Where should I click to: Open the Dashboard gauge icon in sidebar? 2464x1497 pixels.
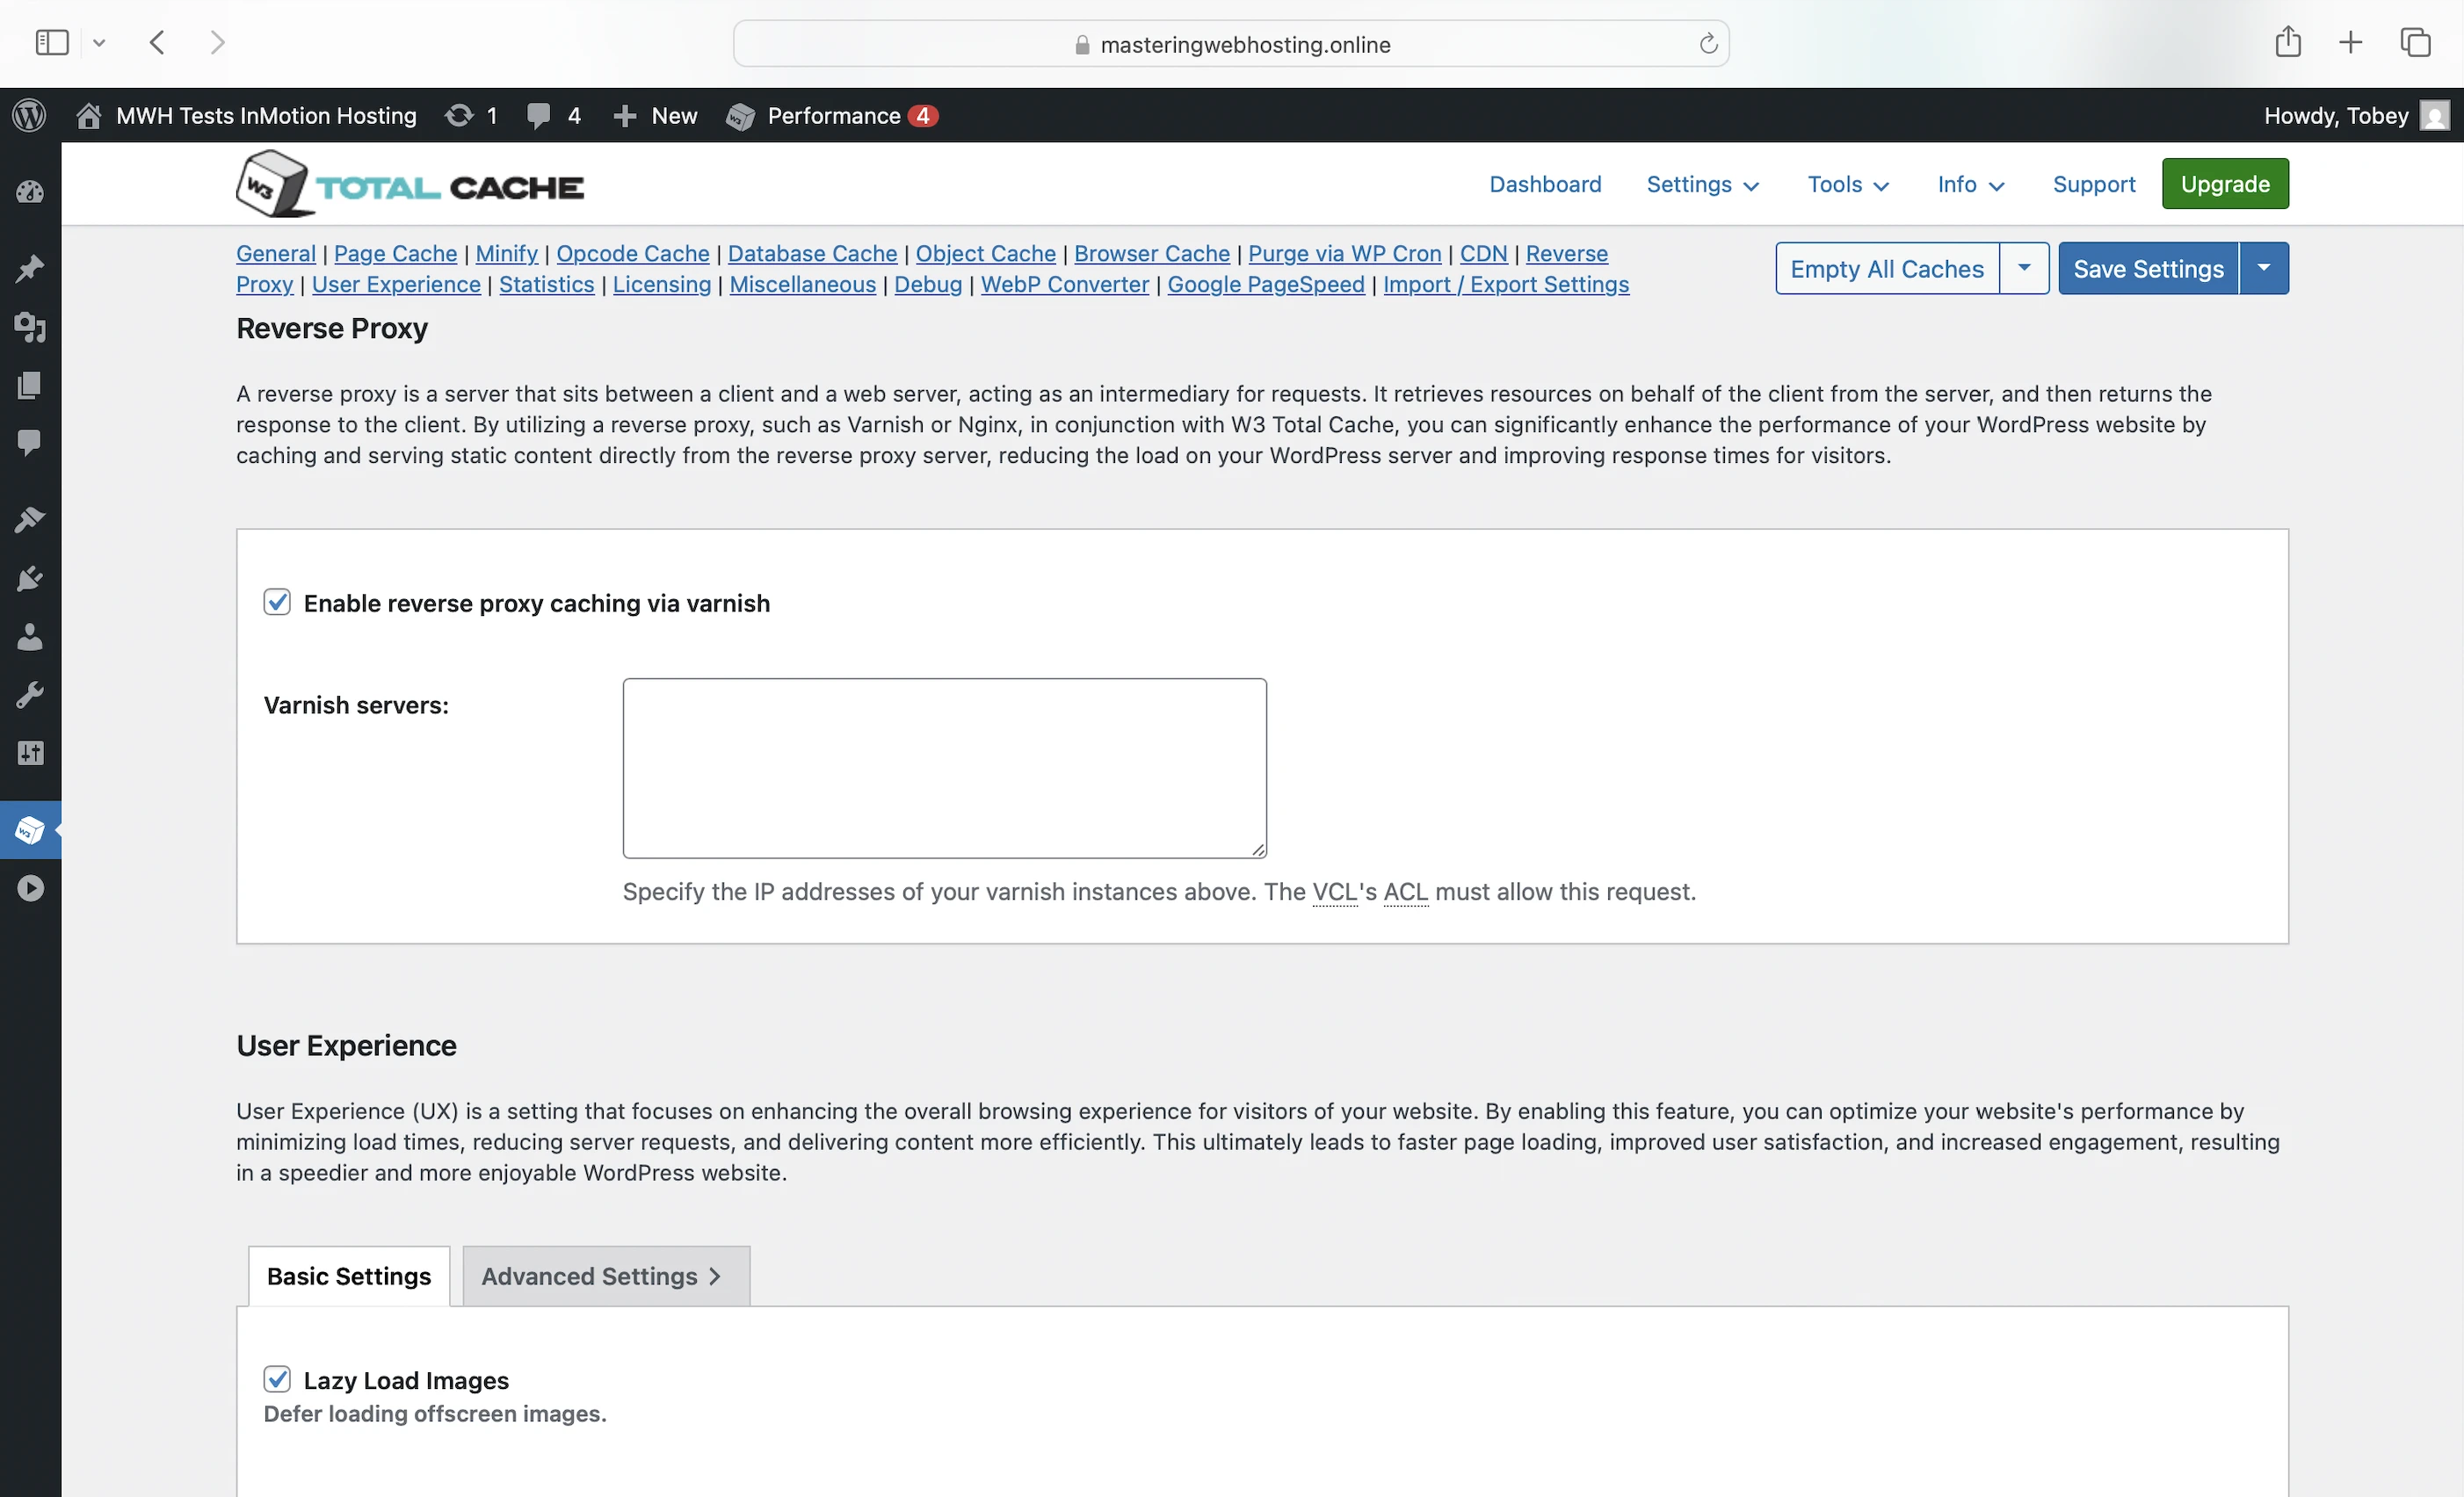[30, 192]
